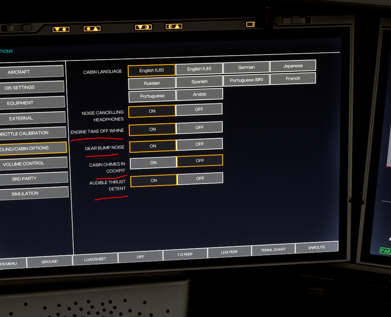Disable audible thrust detent with OFF
Screen dimensions: 391x317
(x=200, y=178)
